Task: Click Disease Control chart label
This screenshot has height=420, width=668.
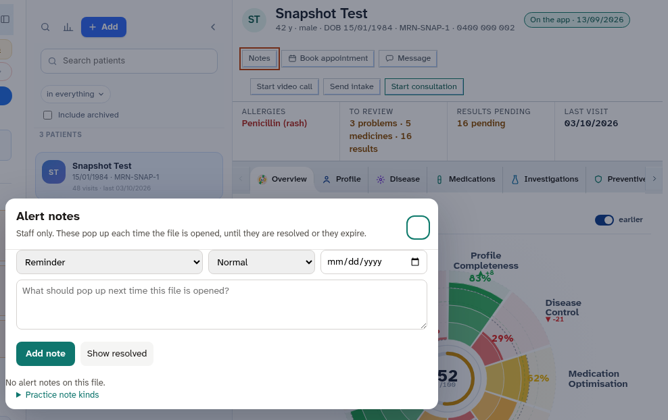Action: 563,307
